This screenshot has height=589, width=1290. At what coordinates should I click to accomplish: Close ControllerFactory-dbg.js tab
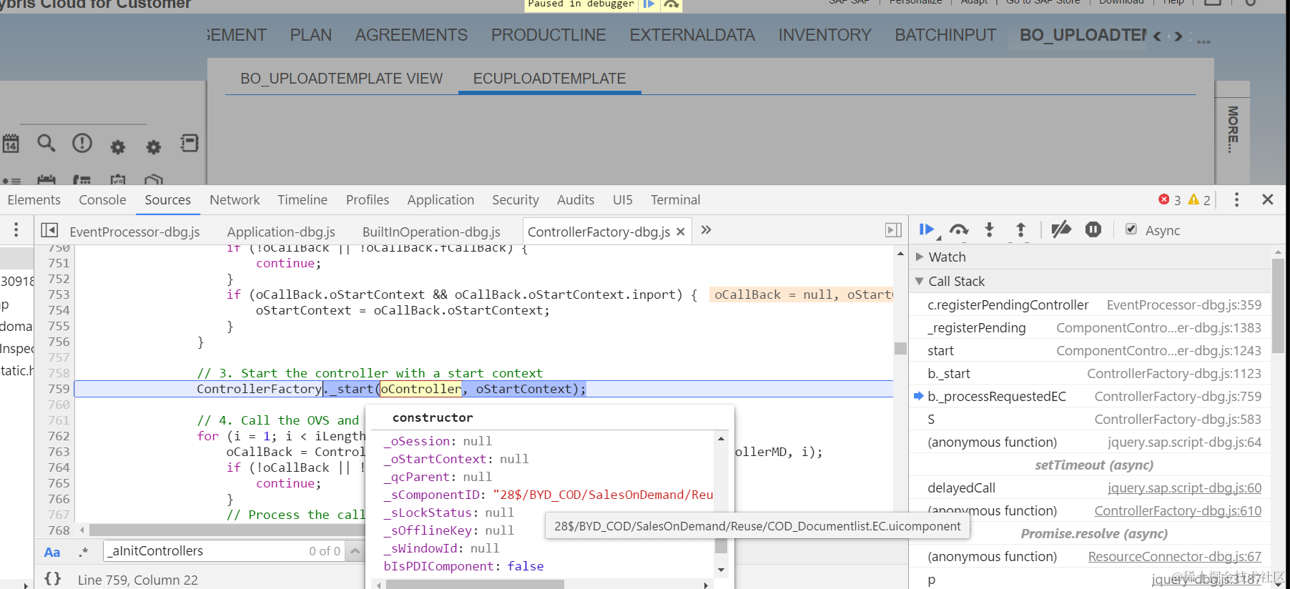point(681,232)
